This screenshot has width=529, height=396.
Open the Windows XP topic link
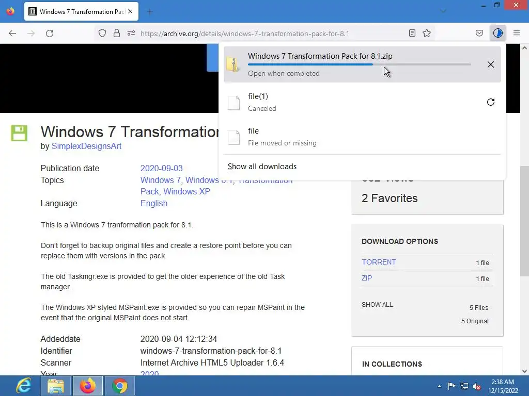[186, 191]
